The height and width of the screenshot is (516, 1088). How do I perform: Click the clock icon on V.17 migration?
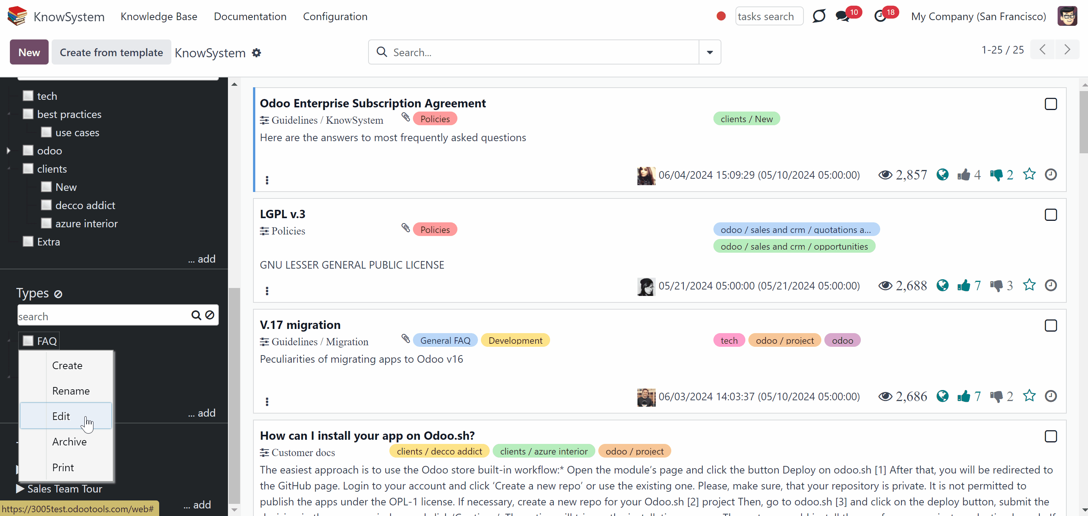(x=1051, y=396)
